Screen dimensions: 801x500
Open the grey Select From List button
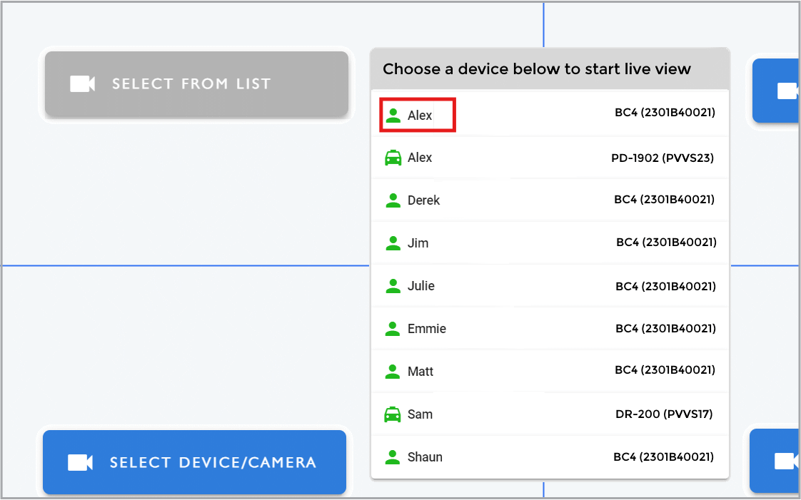(196, 83)
